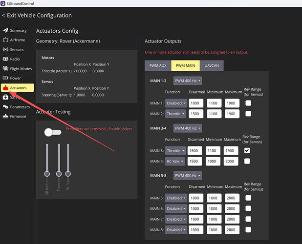Viewport: 302px width, 244px height.
Task: Switch to the PWM AUX tab
Action: coord(158,65)
